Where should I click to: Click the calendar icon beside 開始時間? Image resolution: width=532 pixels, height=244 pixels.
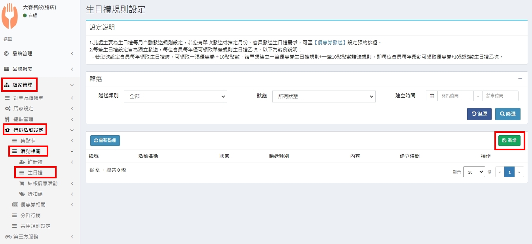click(432, 96)
